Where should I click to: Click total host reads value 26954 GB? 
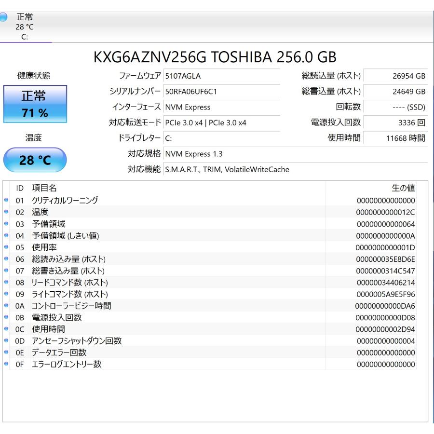395,76
